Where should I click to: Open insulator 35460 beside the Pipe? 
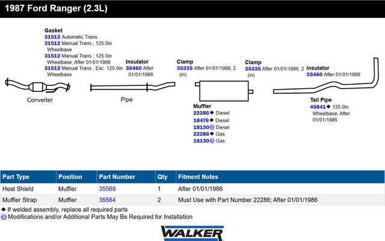(134, 69)
